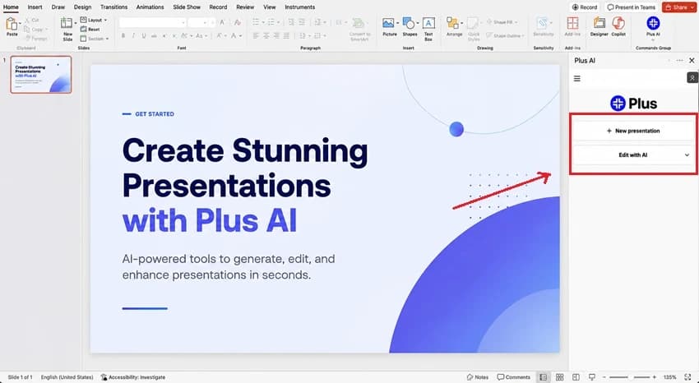Viewport: 699px width, 383px height.
Task: Open the font name combo box
Action: tap(152, 22)
